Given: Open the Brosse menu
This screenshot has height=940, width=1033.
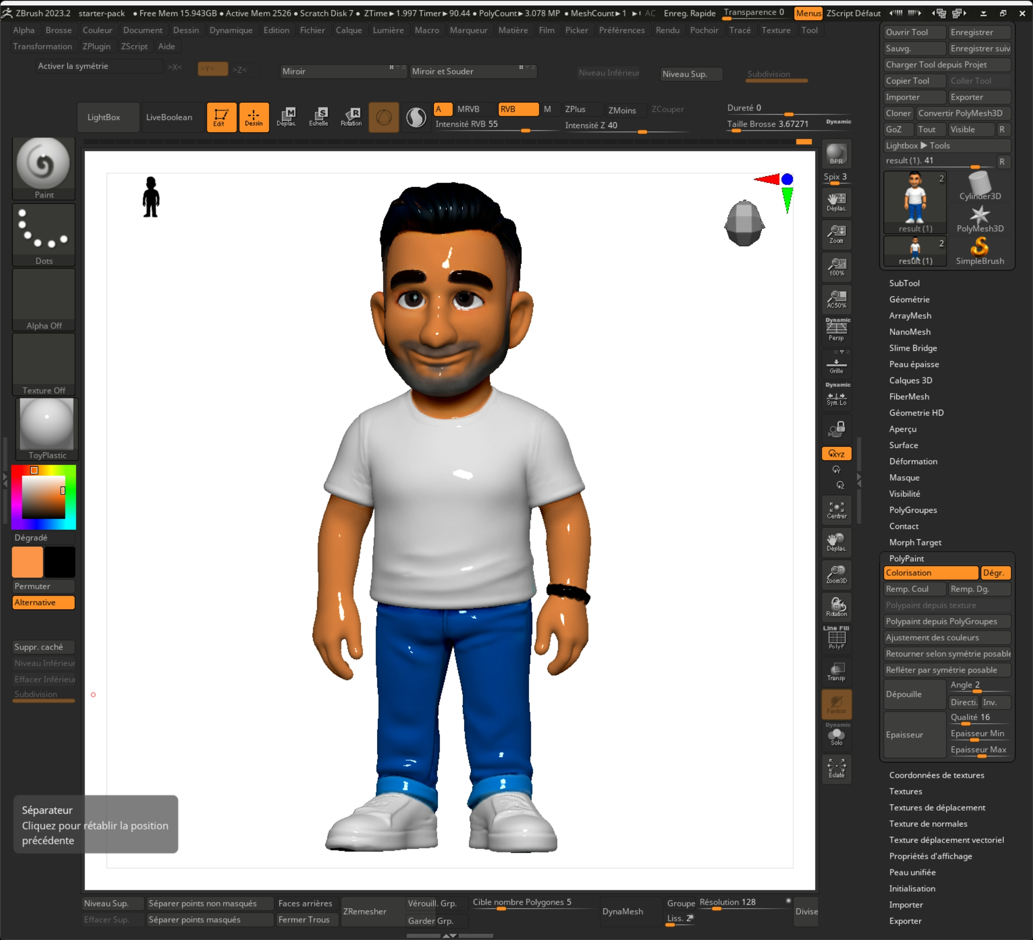Looking at the screenshot, I should [x=58, y=30].
